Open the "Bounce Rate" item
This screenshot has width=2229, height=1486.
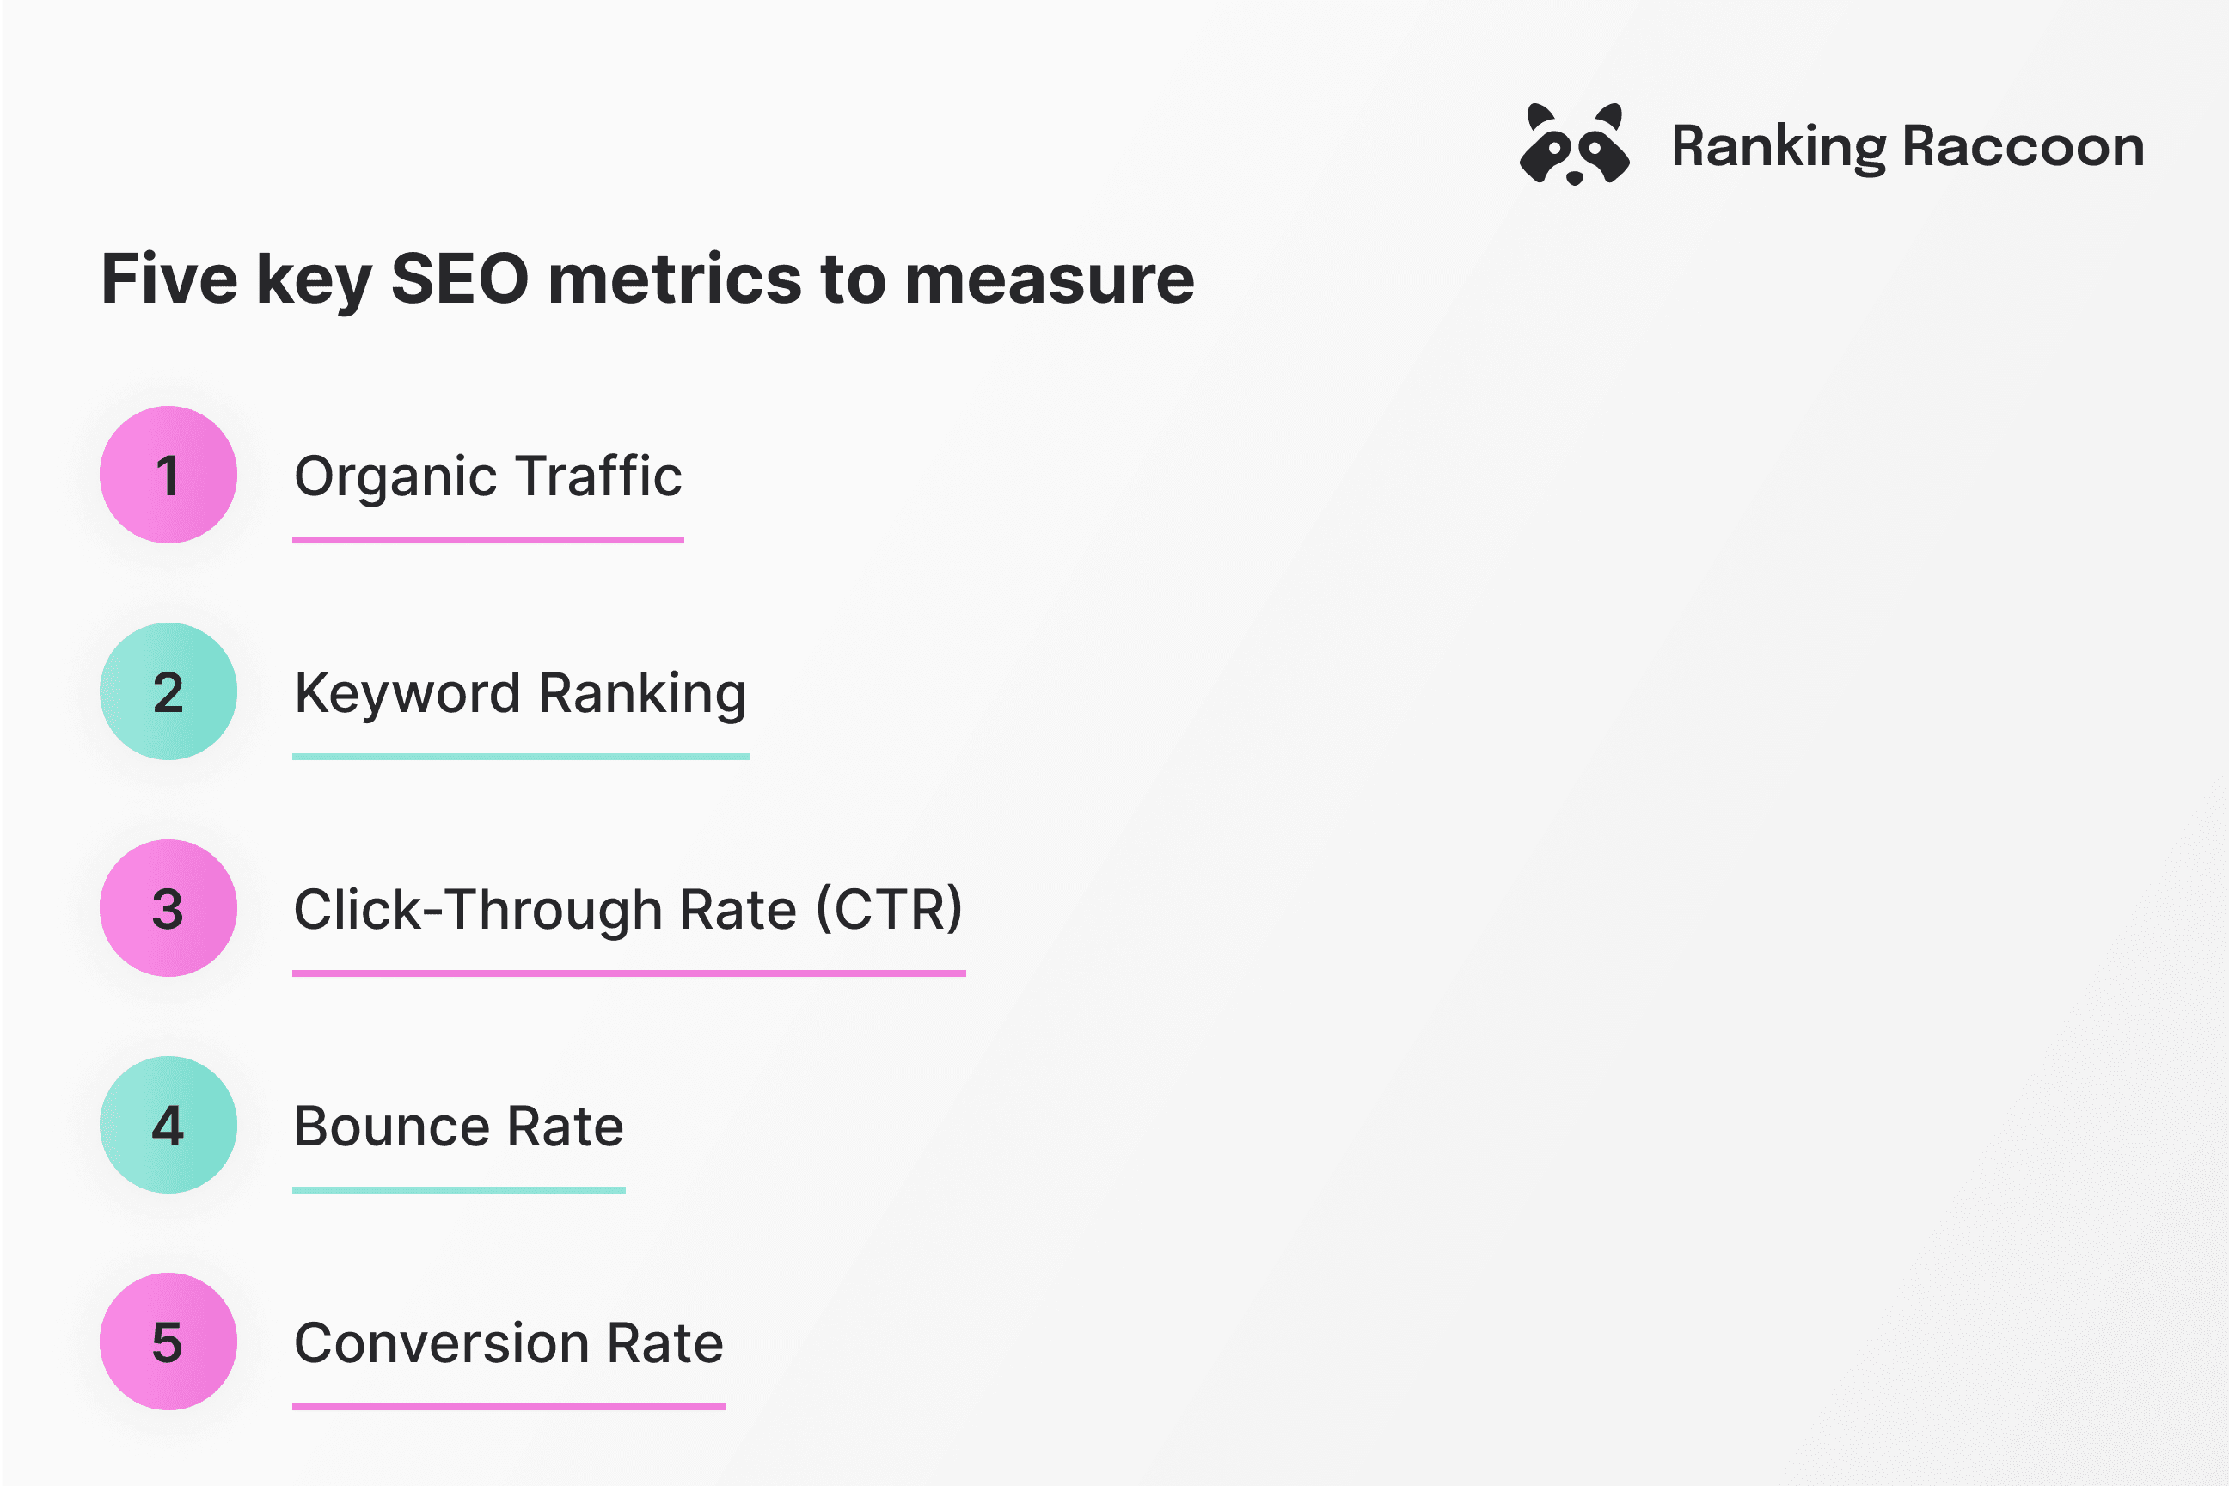(458, 1126)
